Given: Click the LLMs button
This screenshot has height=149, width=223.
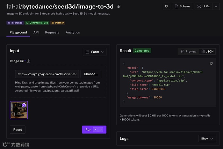Looking at the screenshot, I should [203, 6].
